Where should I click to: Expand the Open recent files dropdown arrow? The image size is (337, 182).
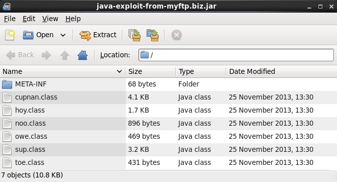(63, 35)
